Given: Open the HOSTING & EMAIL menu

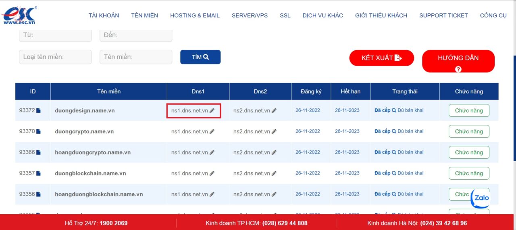Looking at the screenshot, I should point(195,16).
